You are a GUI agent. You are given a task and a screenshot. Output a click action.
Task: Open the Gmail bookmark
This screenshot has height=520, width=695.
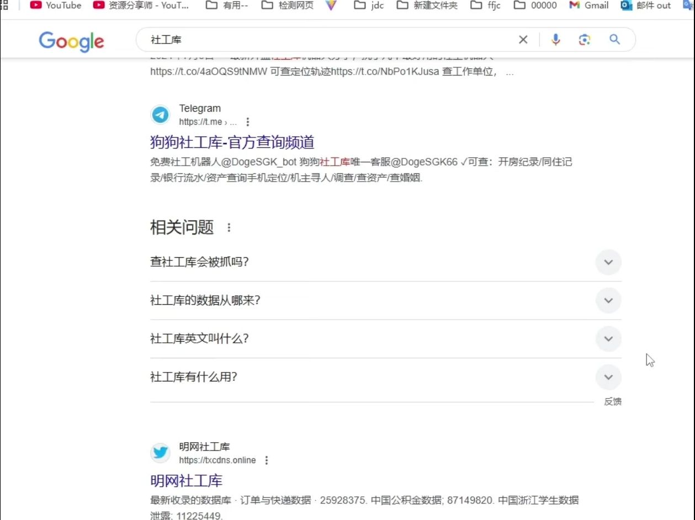click(x=589, y=6)
